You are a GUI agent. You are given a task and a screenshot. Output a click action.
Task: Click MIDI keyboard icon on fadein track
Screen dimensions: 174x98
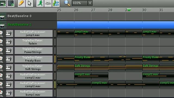9,42
